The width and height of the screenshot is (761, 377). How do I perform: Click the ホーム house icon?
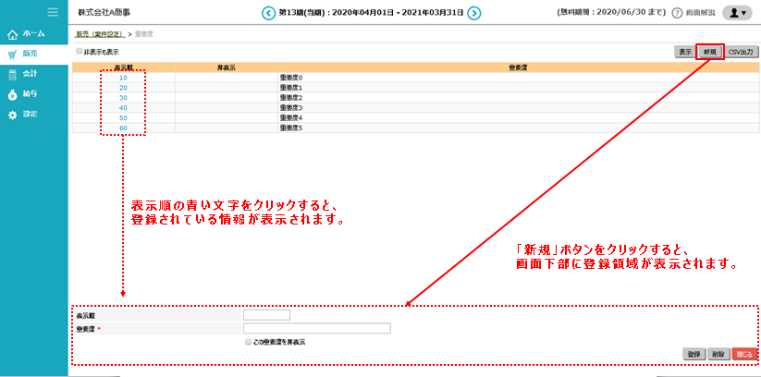tap(13, 35)
